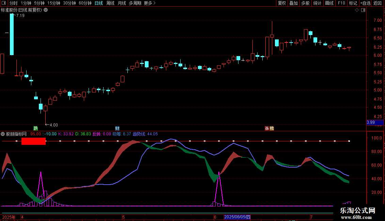Select the 1分钟 period tab
Viewport: 385px width, 221px height.
26,3
